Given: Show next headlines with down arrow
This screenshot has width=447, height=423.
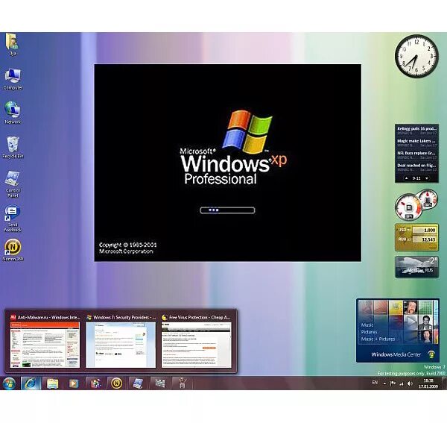Looking at the screenshot, I should point(427,178).
